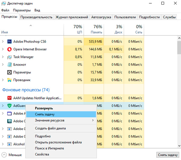Click the Блокнот process icon
This screenshot has height=160, width=181.
9,64
